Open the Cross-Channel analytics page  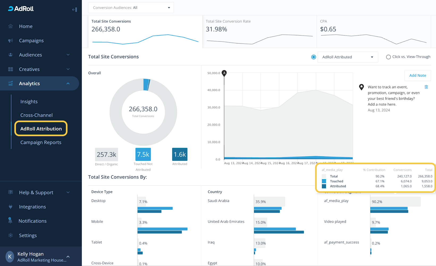pos(36,115)
